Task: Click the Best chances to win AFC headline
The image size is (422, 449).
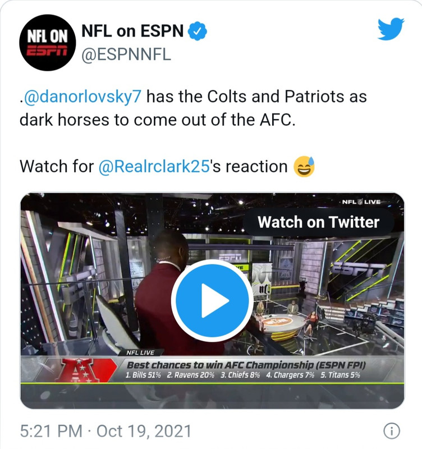Action: pos(246,365)
